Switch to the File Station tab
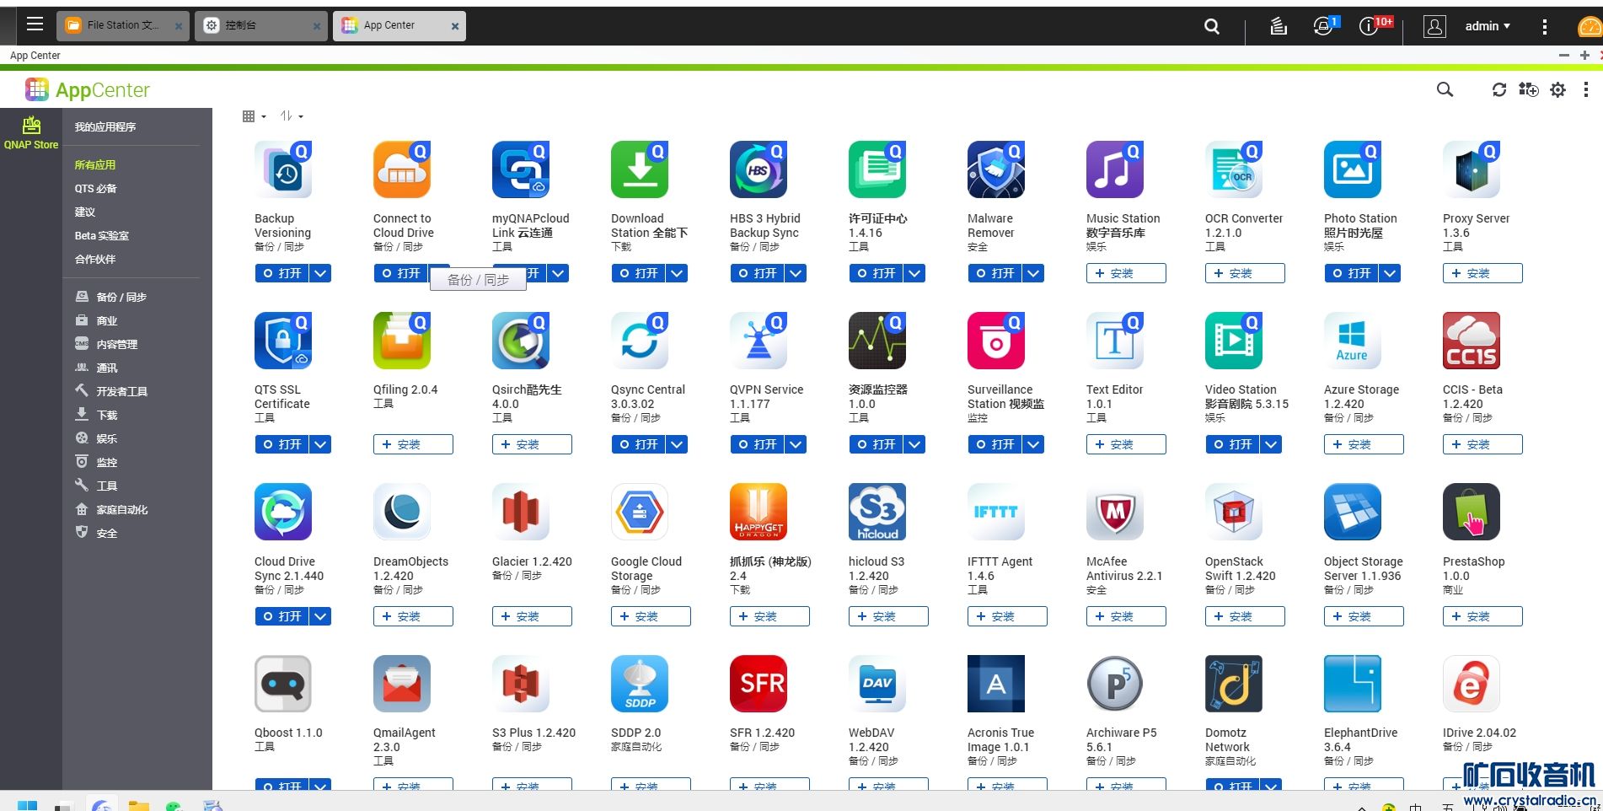1603x811 pixels. pyautogui.click(x=124, y=25)
